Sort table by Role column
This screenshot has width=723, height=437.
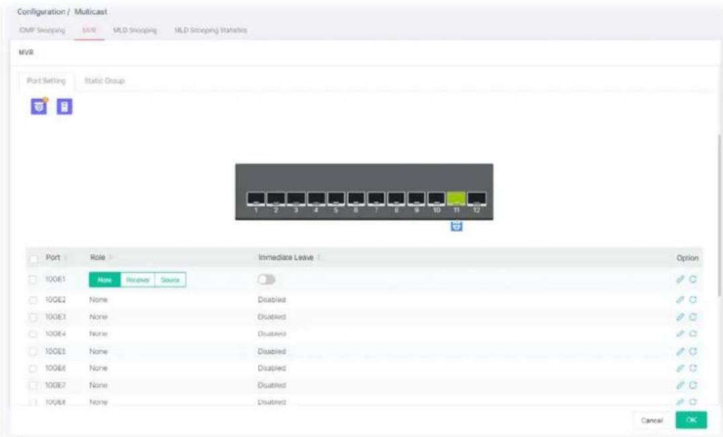pos(110,257)
